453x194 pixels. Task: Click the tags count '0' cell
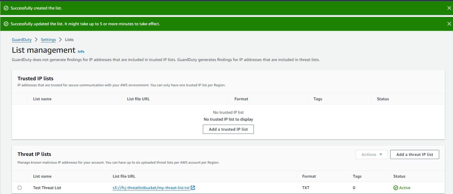point(354,188)
